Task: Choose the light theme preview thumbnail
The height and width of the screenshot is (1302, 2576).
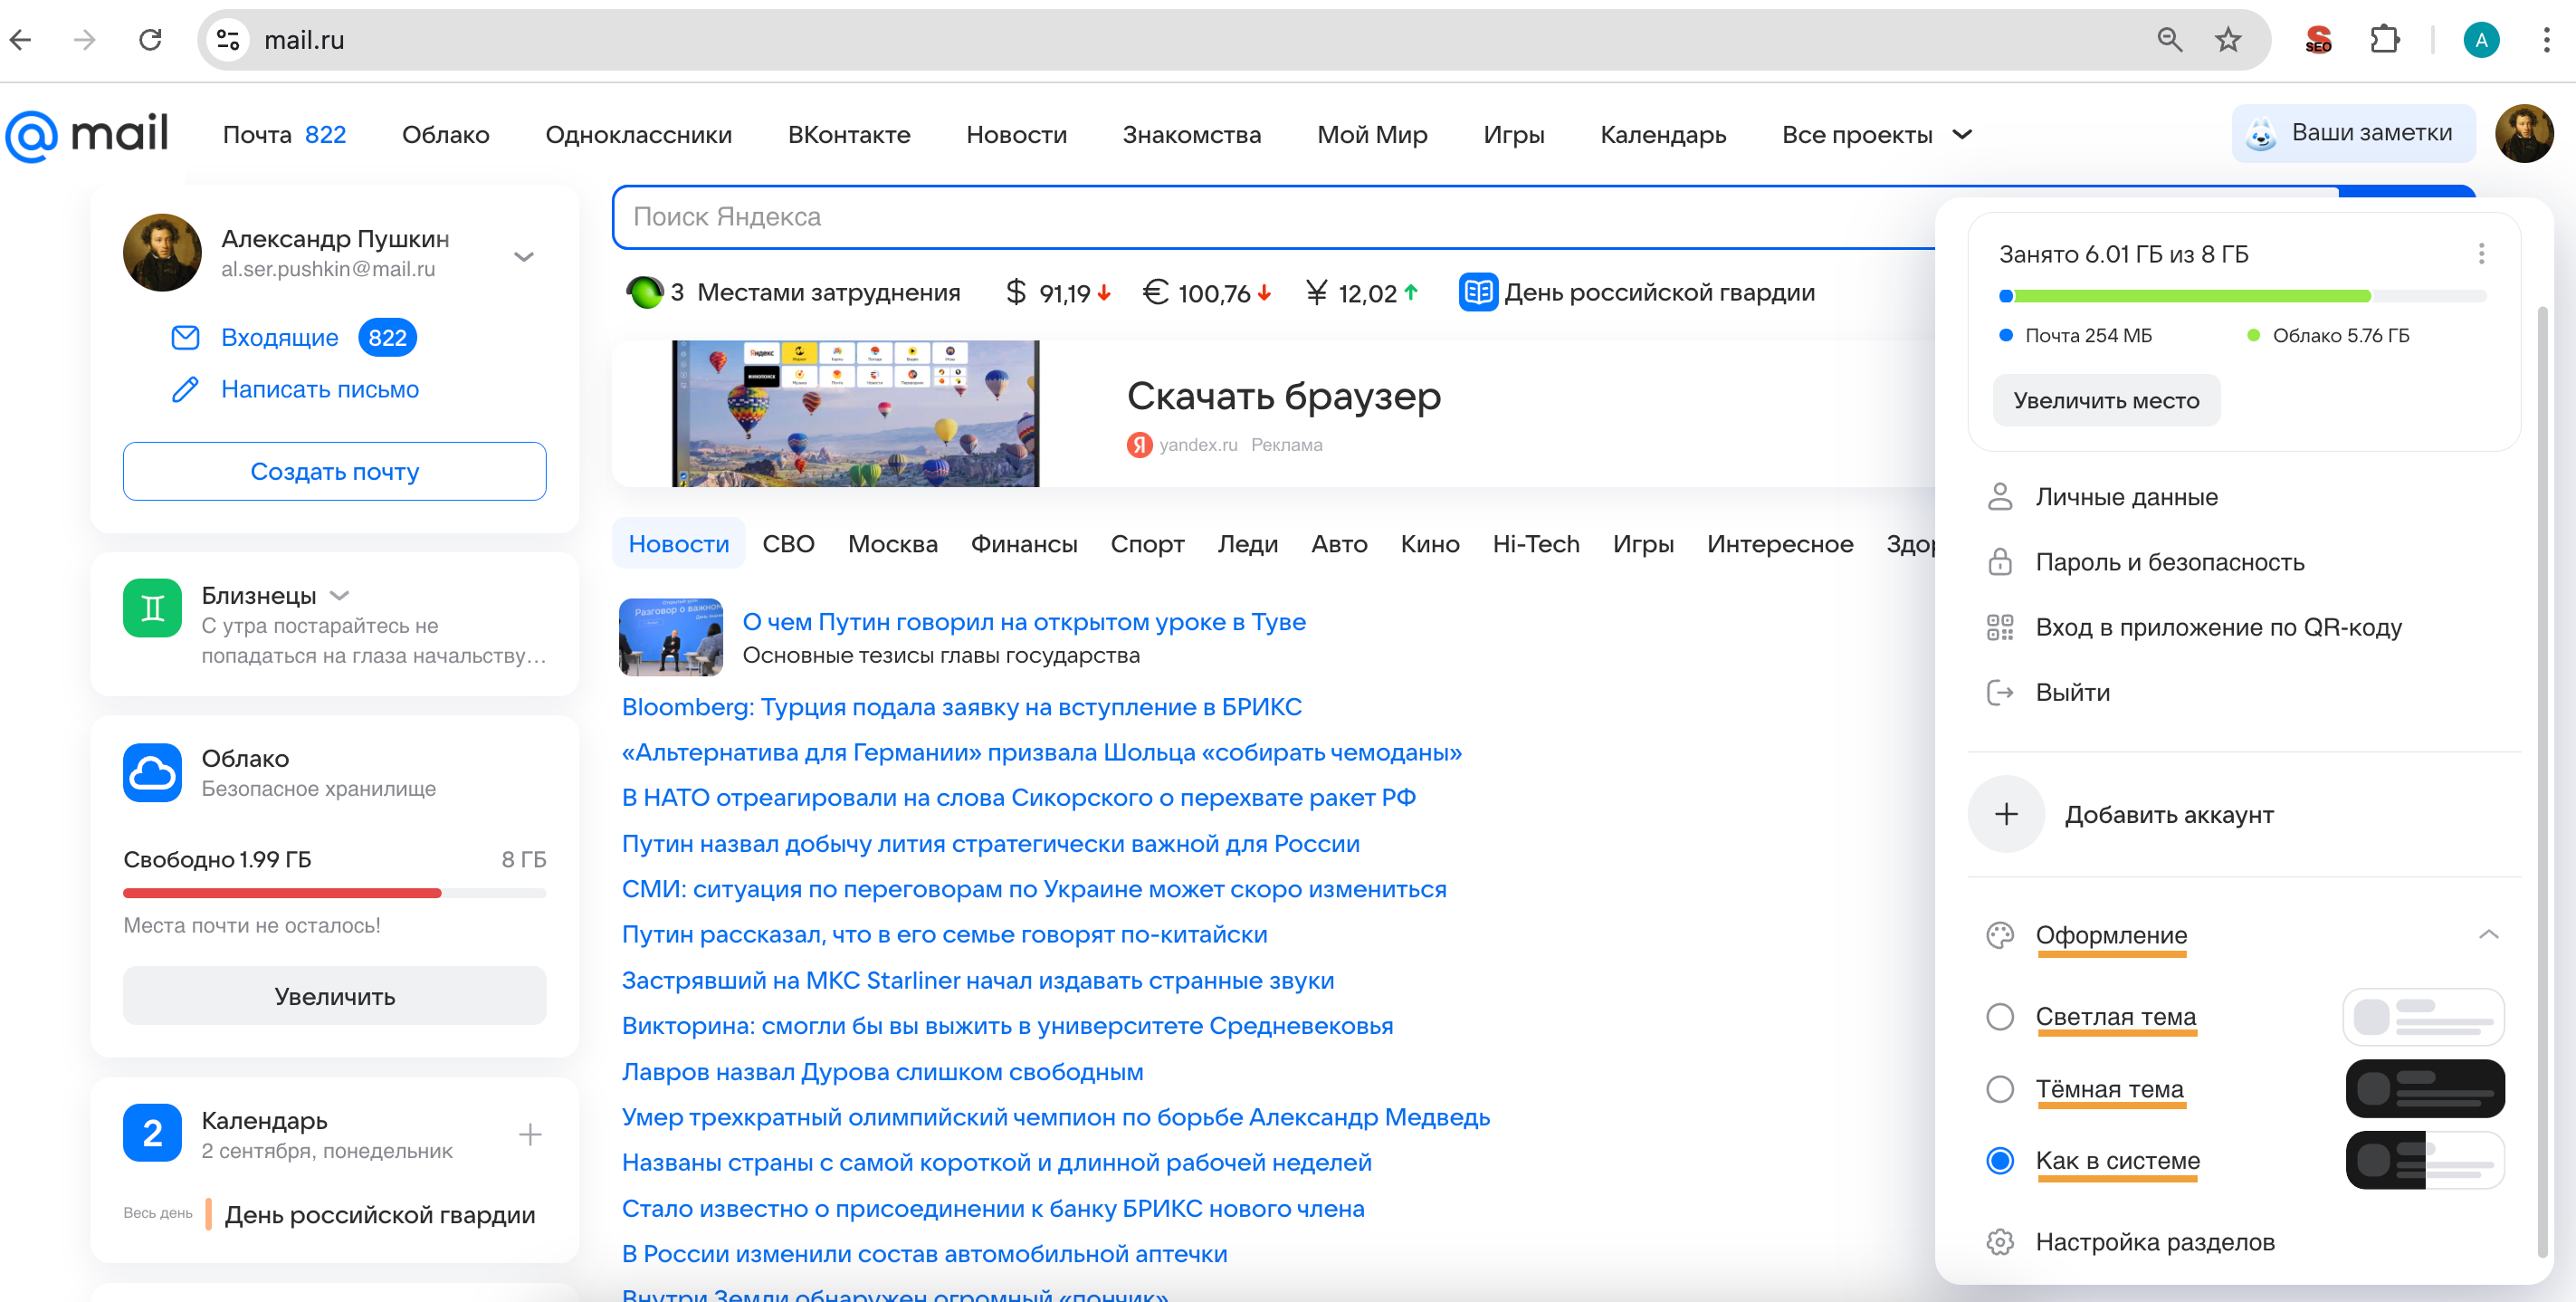Action: (x=2424, y=1017)
